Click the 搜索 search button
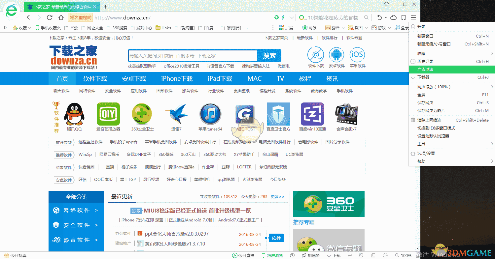495x259 pixels. 269,55
